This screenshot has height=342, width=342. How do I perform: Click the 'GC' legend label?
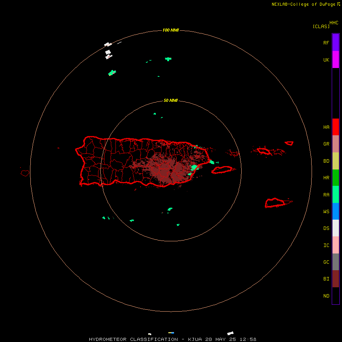(x=326, y=262)
